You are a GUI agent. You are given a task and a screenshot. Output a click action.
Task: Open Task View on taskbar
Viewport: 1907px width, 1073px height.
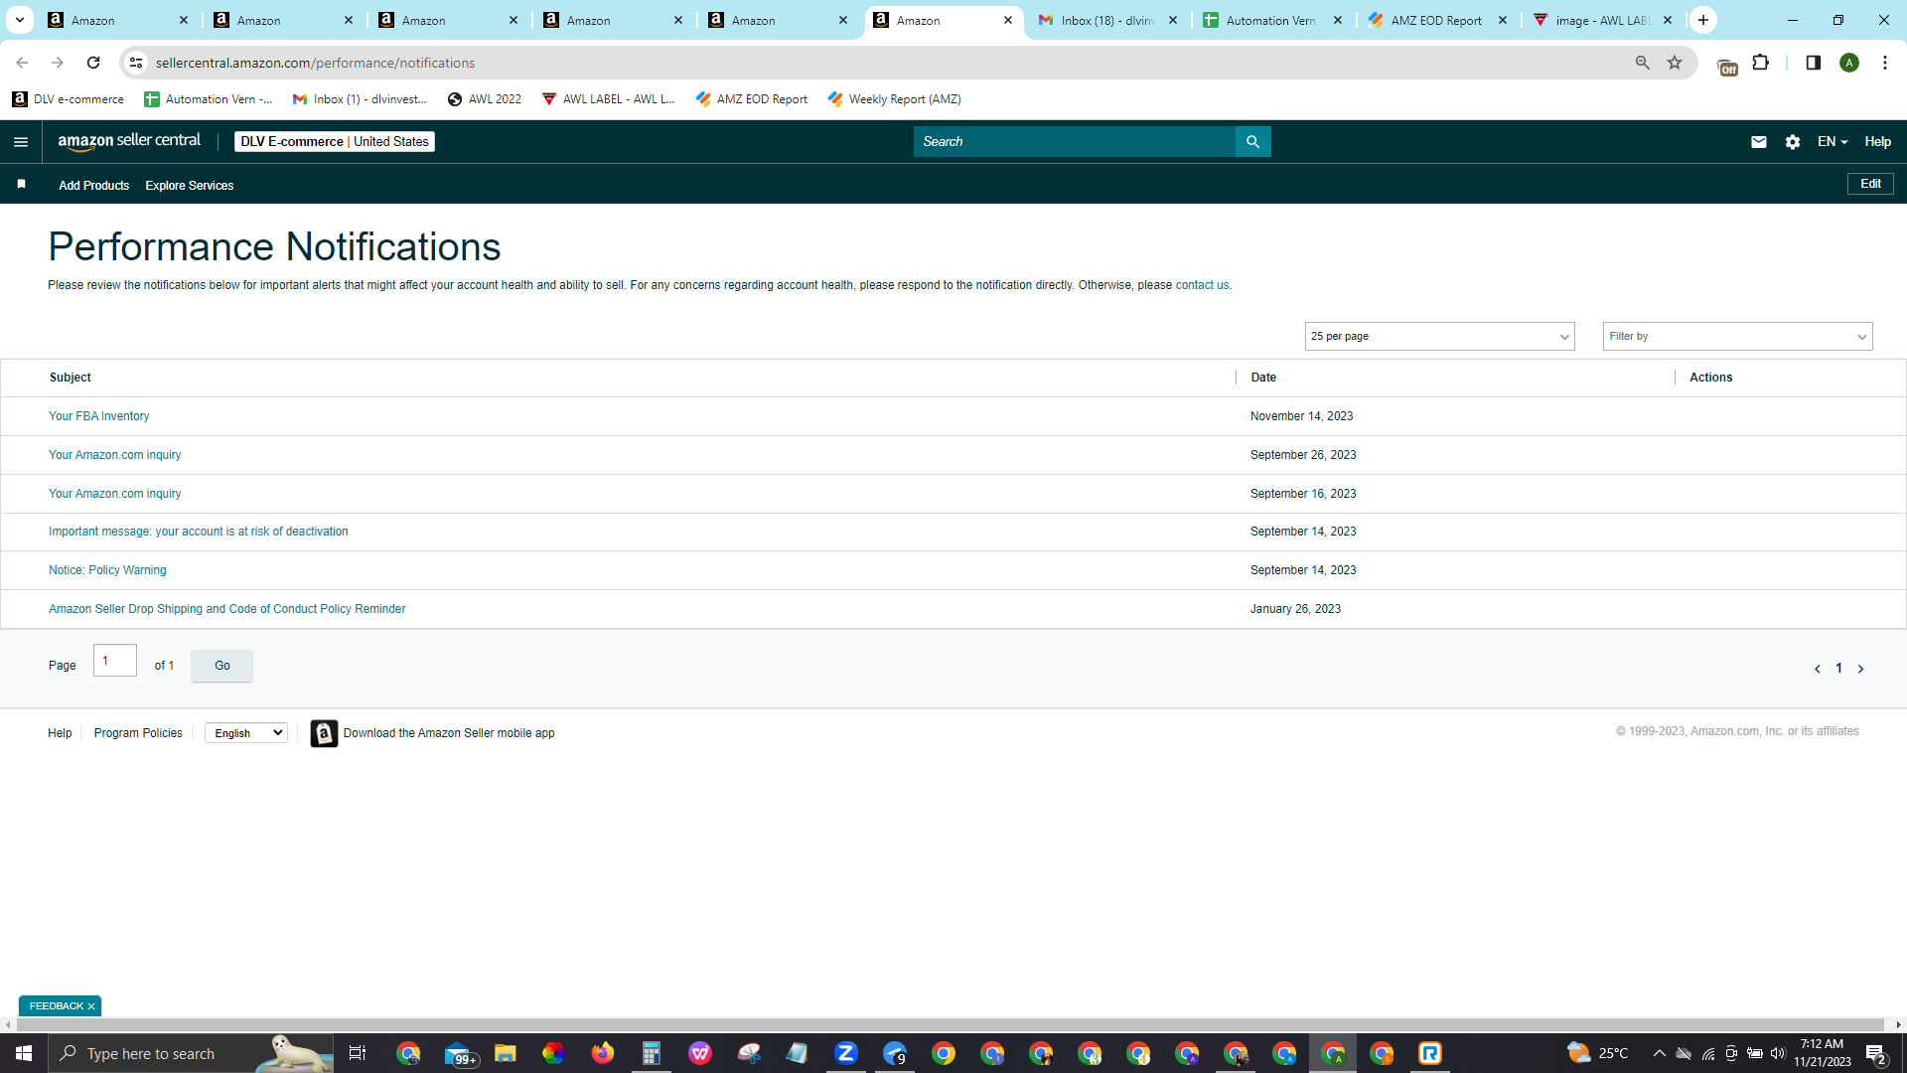click(358, 1053)
